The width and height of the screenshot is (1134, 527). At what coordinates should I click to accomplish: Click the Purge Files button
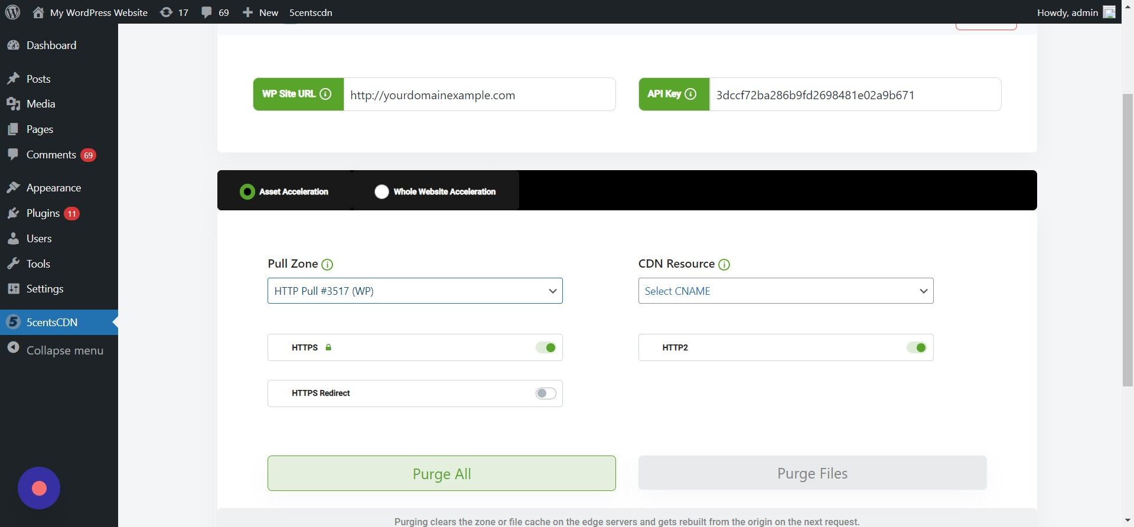[812, 473]
